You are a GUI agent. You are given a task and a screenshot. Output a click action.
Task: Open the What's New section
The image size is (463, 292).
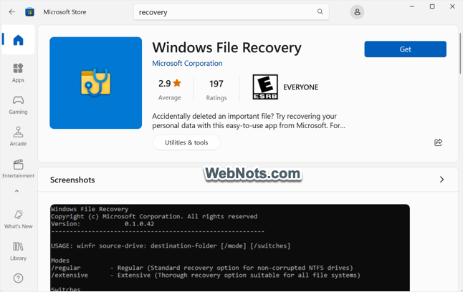coord(19,219)
